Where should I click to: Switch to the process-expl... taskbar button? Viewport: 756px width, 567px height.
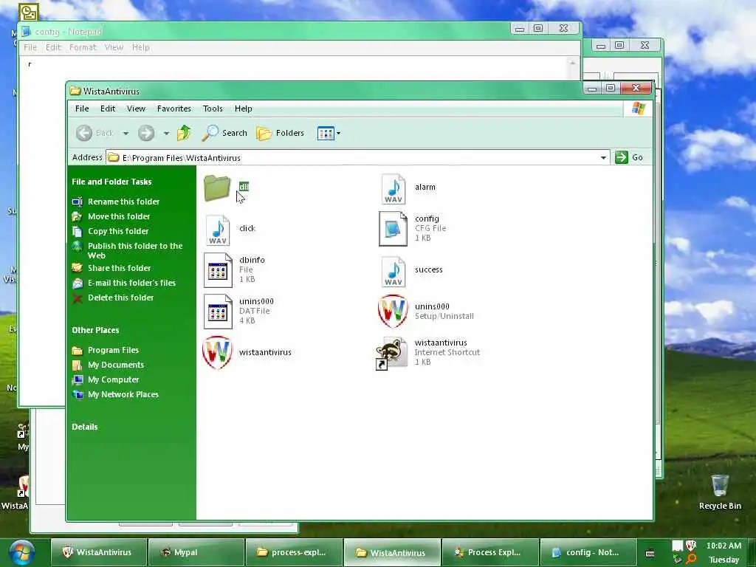[x=294, y=552]
